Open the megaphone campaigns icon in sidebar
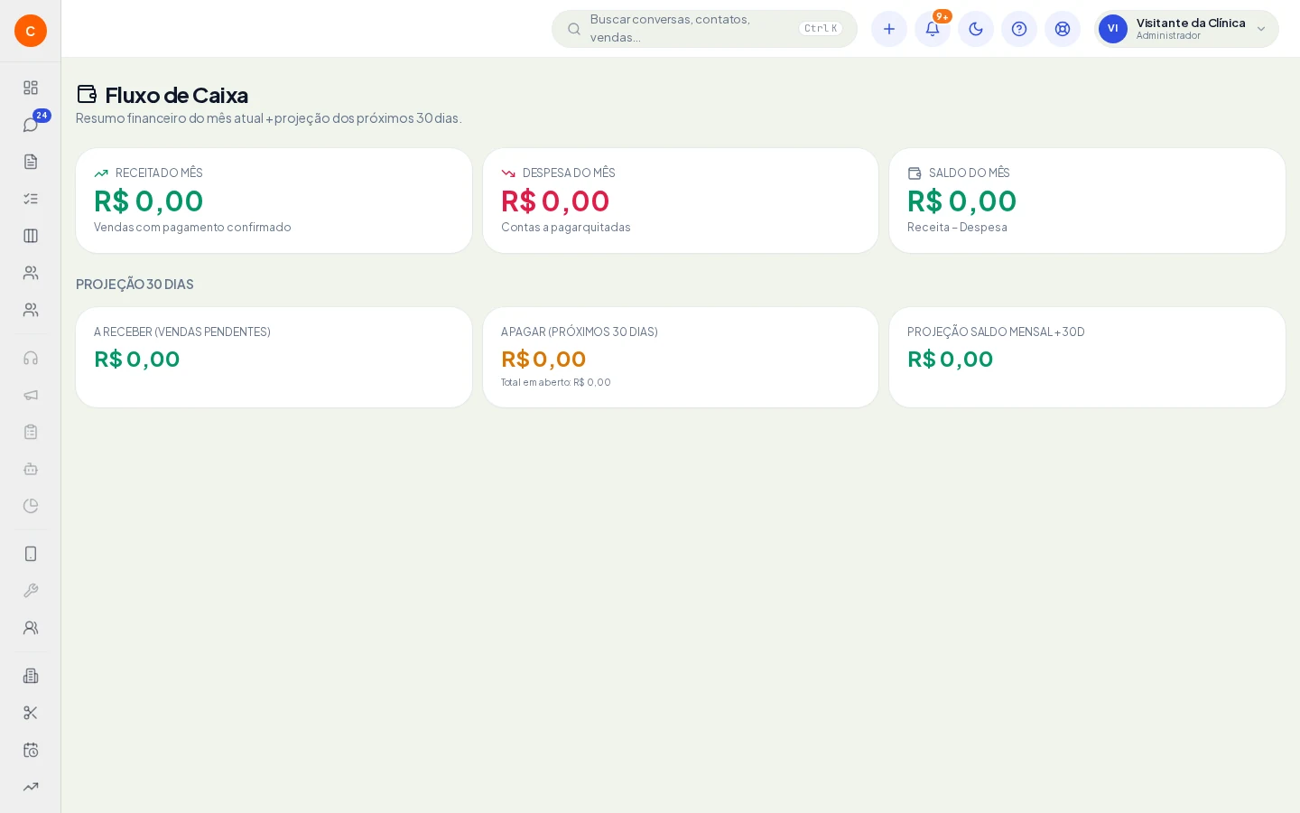Image resolution: width=1300 pixels, height=813 pixels. [31, 395]
